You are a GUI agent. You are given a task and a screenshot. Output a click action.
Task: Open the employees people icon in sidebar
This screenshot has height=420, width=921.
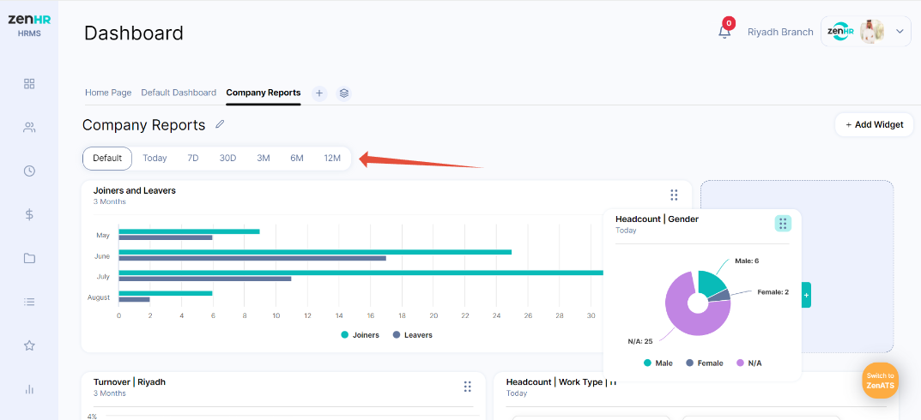29,128
